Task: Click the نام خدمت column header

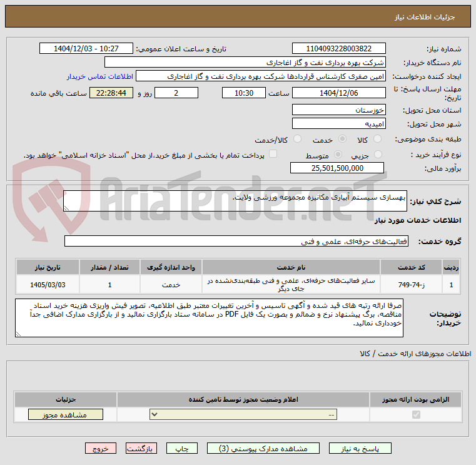Action: coord(291,267)
